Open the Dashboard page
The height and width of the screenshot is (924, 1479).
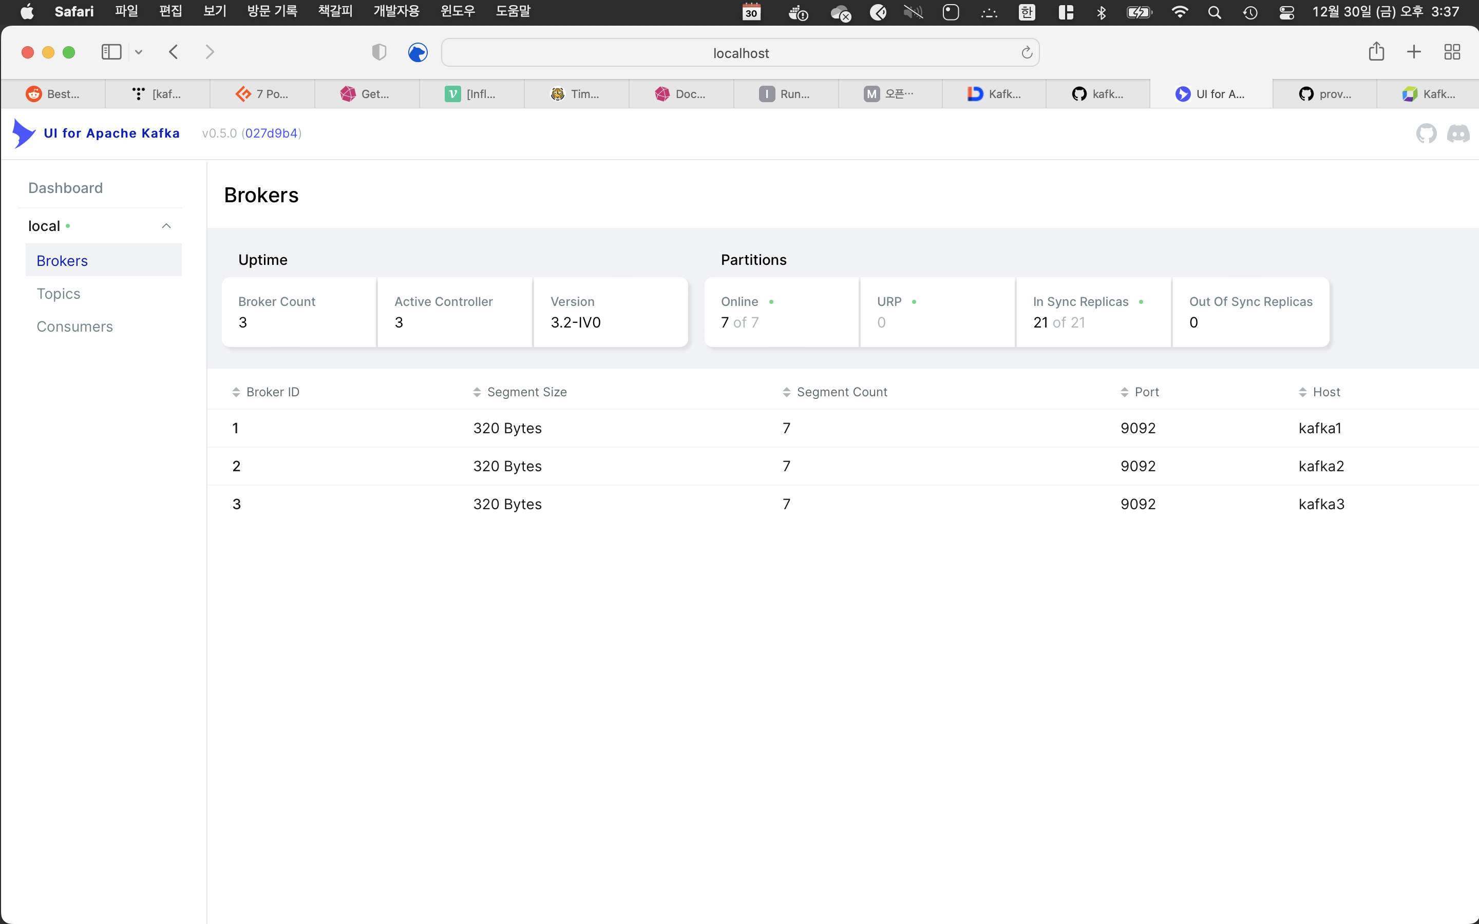[x=65, y=187]
